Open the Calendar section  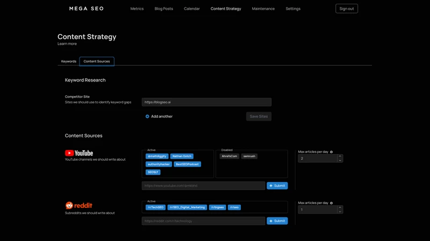pos(192,9)
